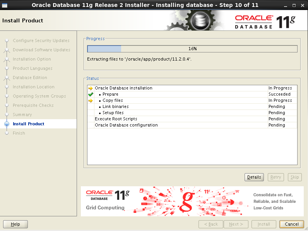Click the window resize grip corner
Viewport: 308px width, 231px height.
click(306, 229)
